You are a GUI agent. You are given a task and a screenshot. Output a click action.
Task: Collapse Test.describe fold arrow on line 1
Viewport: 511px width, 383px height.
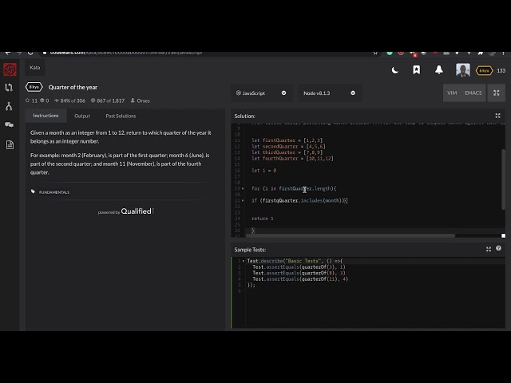243,261
